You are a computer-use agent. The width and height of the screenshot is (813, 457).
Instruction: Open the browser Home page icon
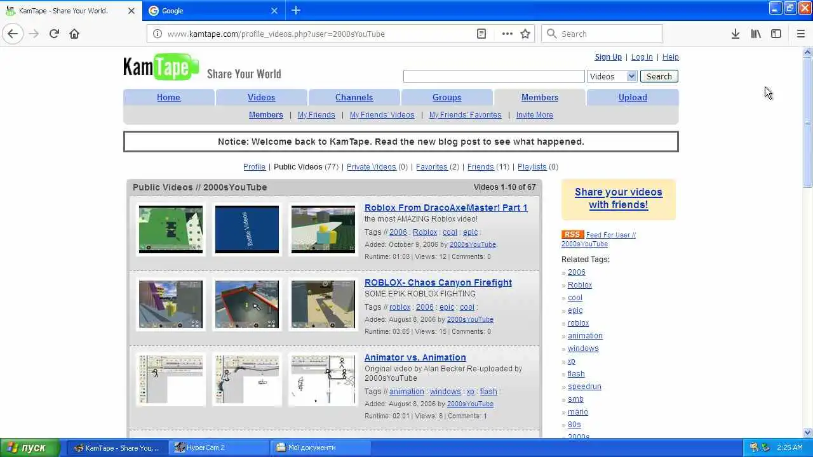[74, 34]
